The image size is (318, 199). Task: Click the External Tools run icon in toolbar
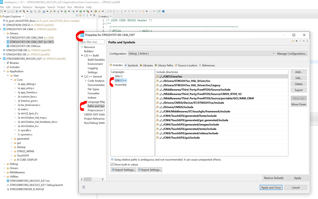coord(88,11)
